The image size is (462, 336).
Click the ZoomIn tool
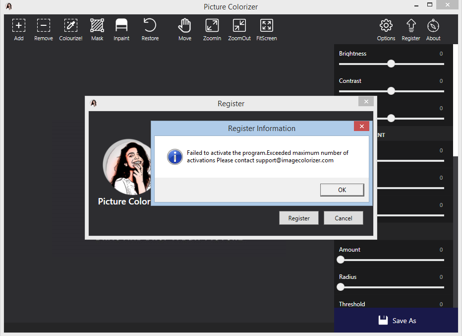pyautogui.click(x=212, y=29)
